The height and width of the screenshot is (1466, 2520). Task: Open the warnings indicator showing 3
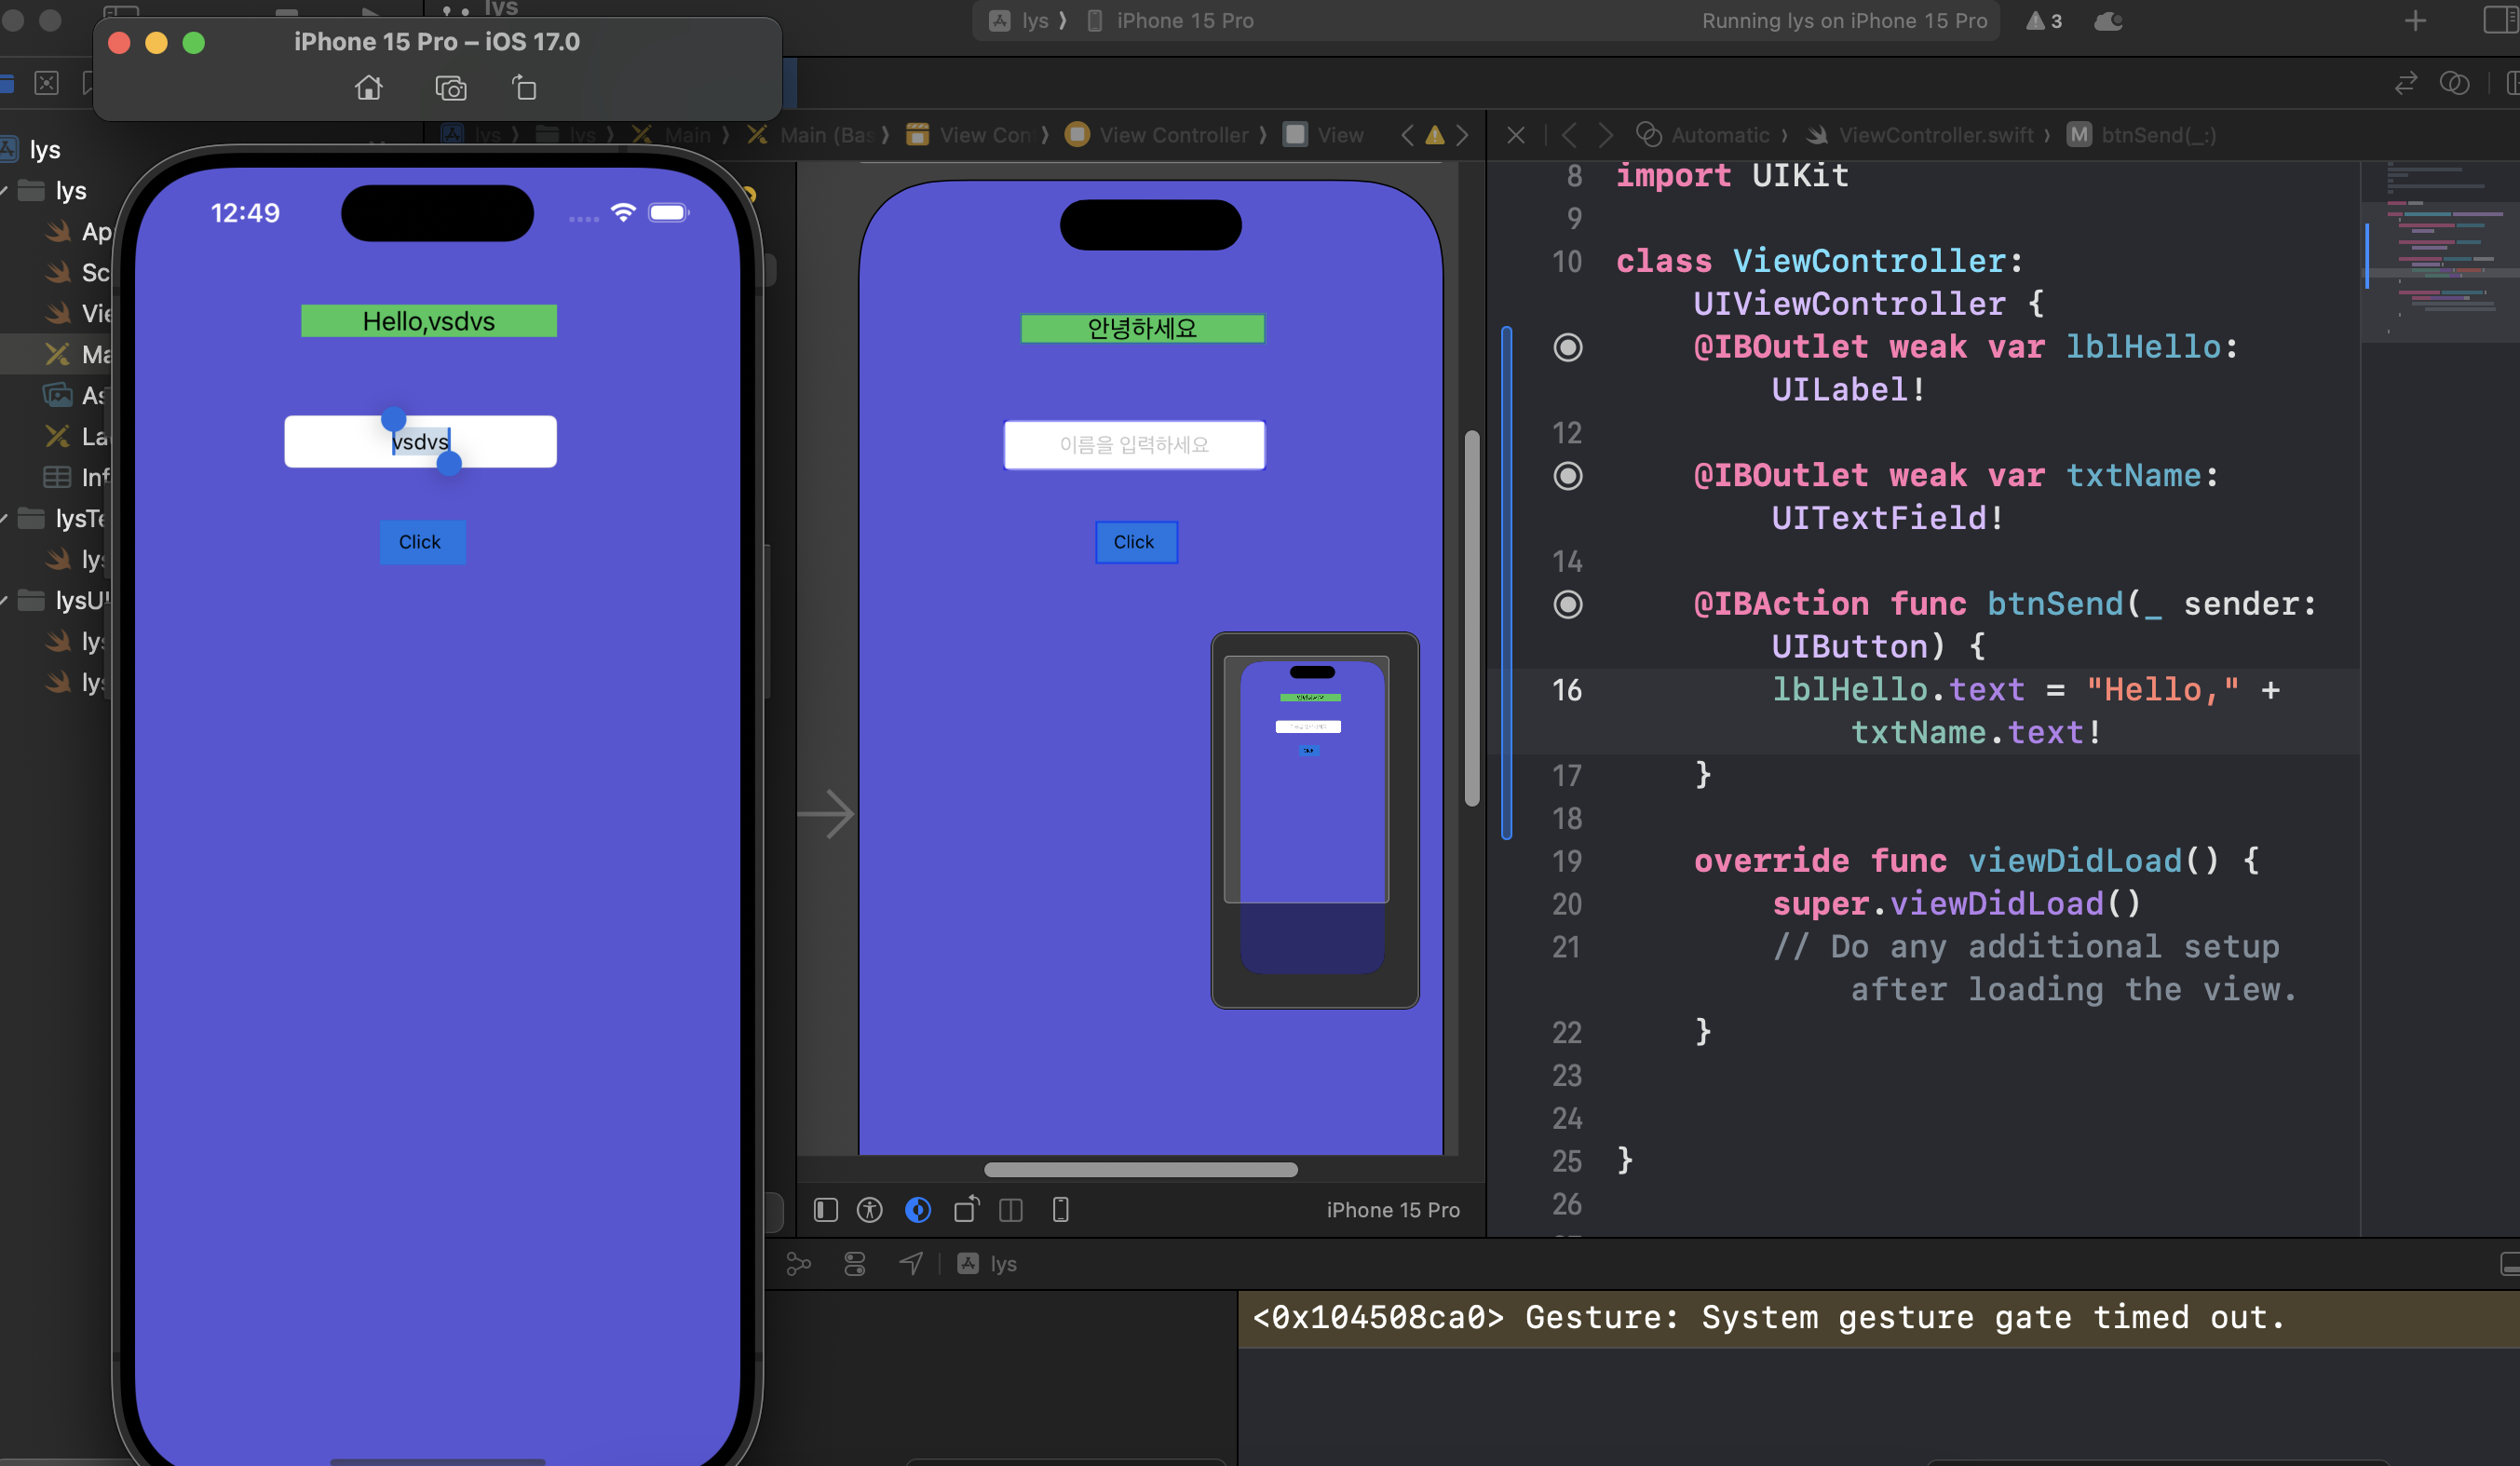point(2044,21)
